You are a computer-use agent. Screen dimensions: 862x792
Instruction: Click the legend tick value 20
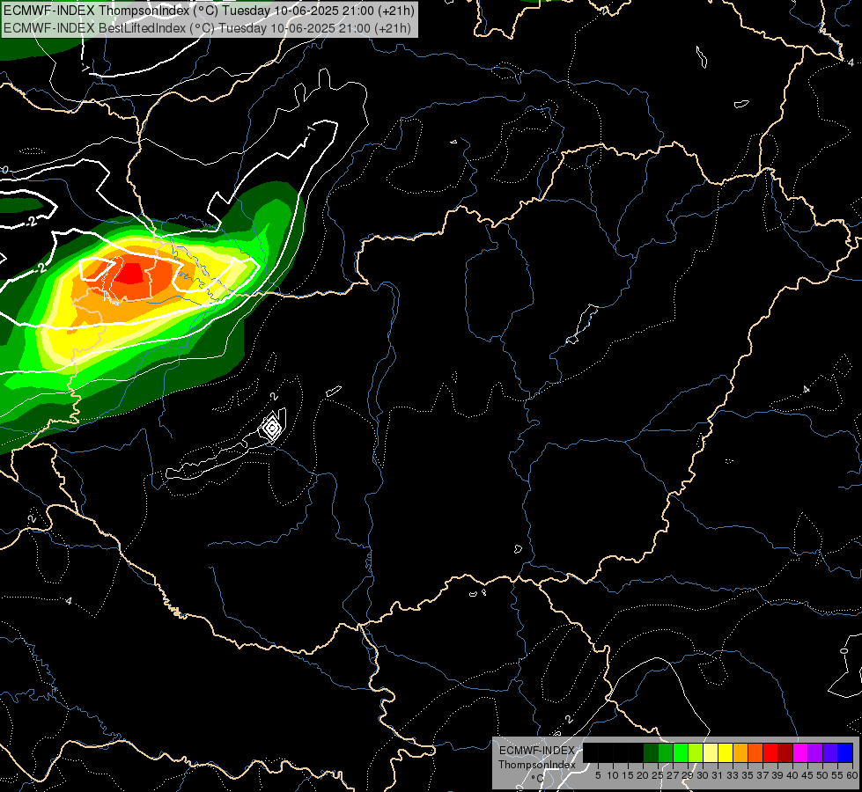coord(643,775)
